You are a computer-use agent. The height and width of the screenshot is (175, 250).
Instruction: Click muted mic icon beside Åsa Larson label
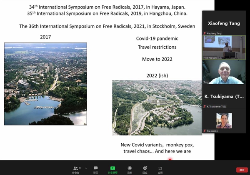tap(205, 131)
